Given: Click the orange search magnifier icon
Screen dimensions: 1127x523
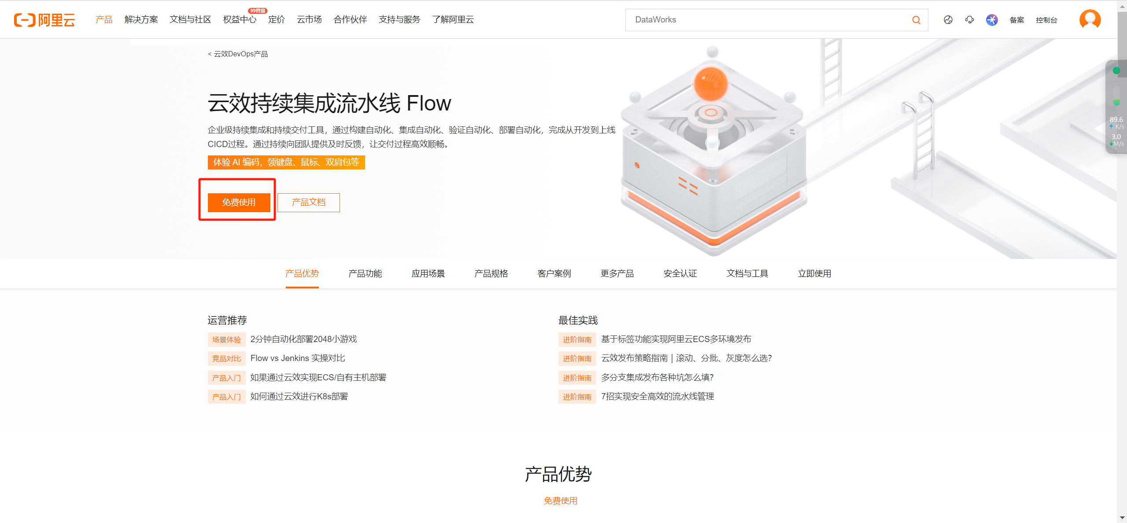Looking at the screenshot, I should coord(916,20).
